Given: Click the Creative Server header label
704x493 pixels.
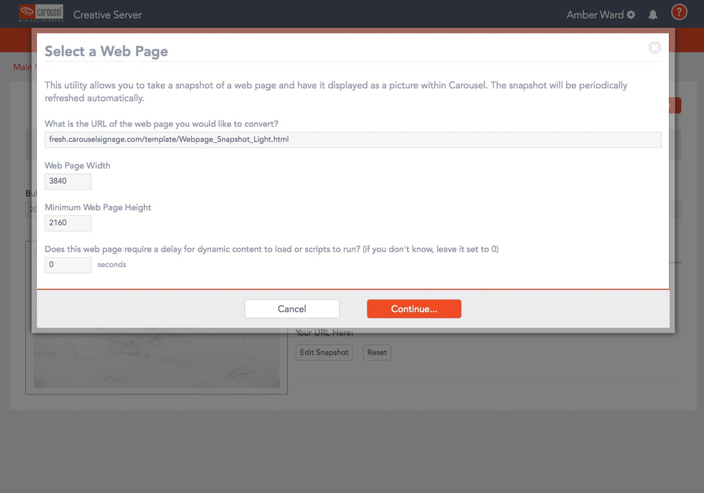Looking at the screenshot, I should click(x=107, y=15).
